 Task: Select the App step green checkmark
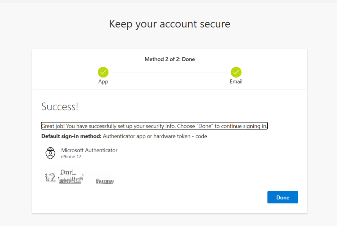point(103,72)
